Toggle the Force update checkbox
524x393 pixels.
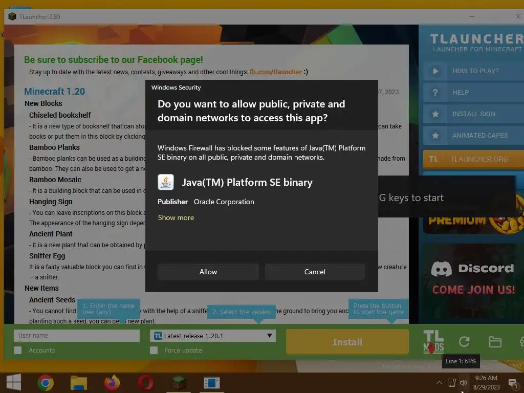[154, 350]
